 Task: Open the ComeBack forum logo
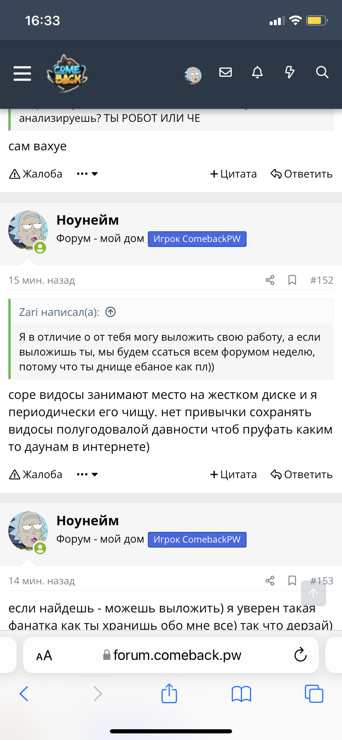click(x=67, y=74)
